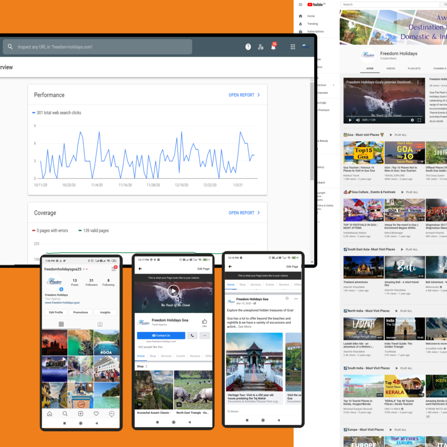The image size is (447, 447).
Task: Tap the Instagram activity heart icon
Action: [96, 414]
